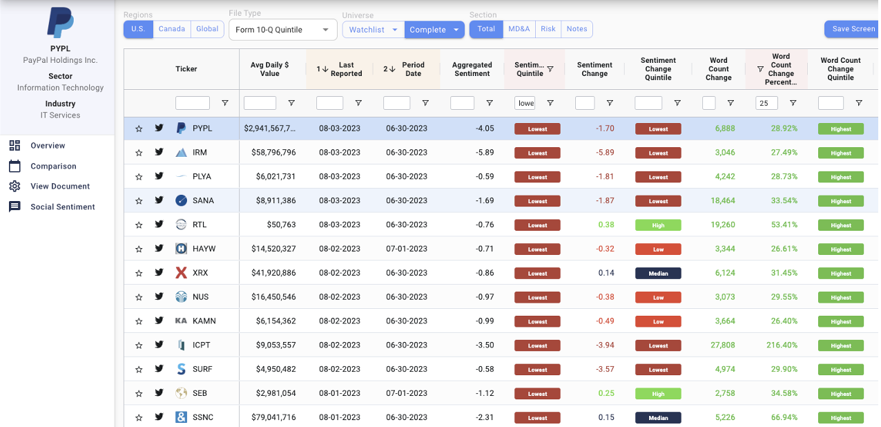
Task: Select the Risk section tab
Action: click(x=548, y=29)
